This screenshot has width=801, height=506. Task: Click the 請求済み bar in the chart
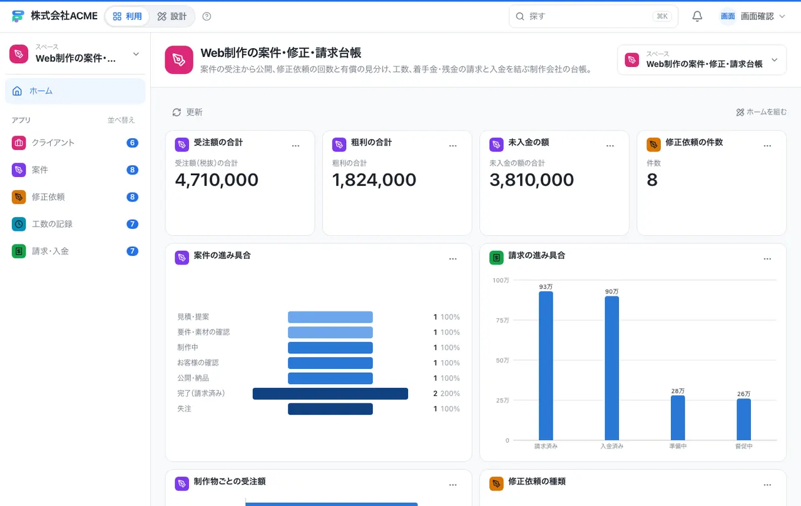point(546,366)
